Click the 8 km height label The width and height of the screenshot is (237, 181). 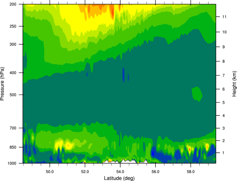click(x=224, y=61)
